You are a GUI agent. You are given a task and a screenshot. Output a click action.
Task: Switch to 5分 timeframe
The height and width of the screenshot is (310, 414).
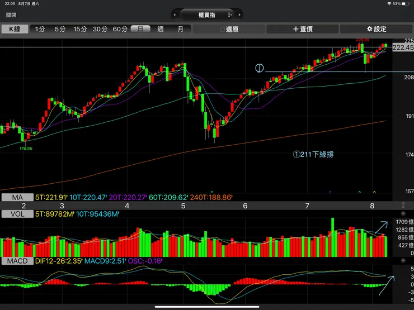[x=60, y=29]
